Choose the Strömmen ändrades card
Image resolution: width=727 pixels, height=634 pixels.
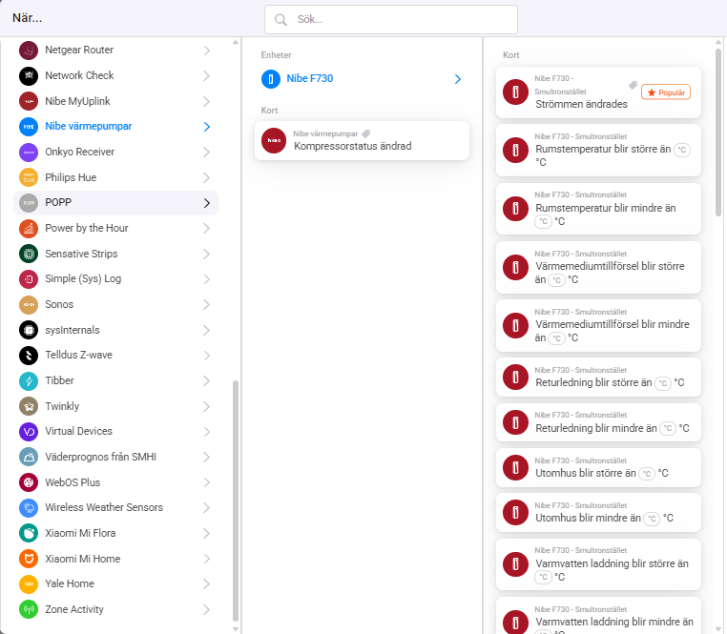click(598, 92)
